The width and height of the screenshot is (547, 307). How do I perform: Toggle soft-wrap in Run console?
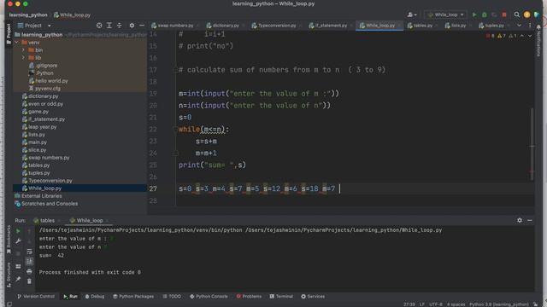[29, 252]
